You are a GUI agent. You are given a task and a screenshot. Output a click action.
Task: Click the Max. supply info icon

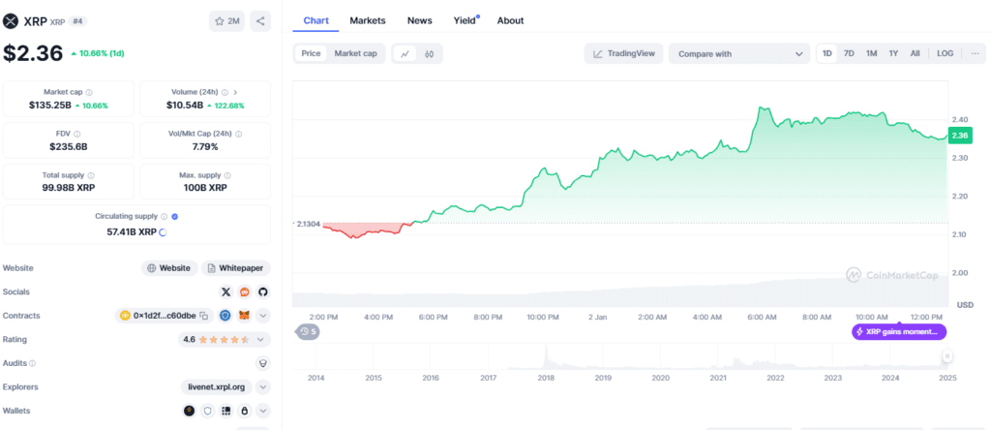[227, 175]
